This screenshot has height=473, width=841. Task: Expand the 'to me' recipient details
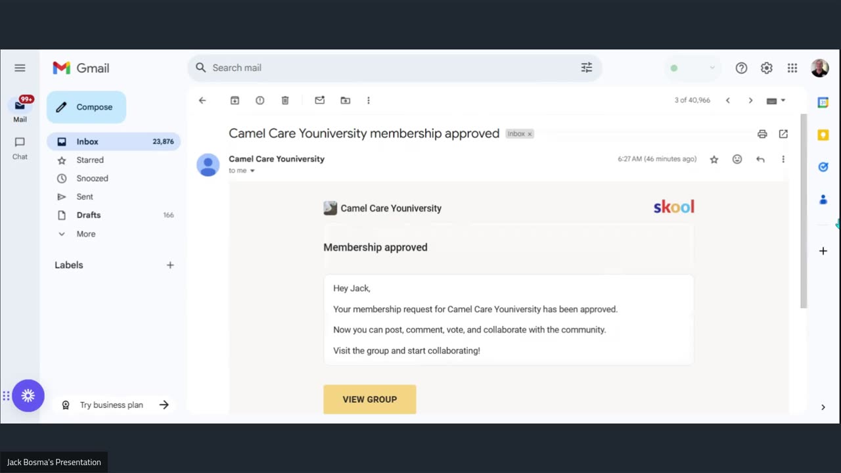click(252, 171)
